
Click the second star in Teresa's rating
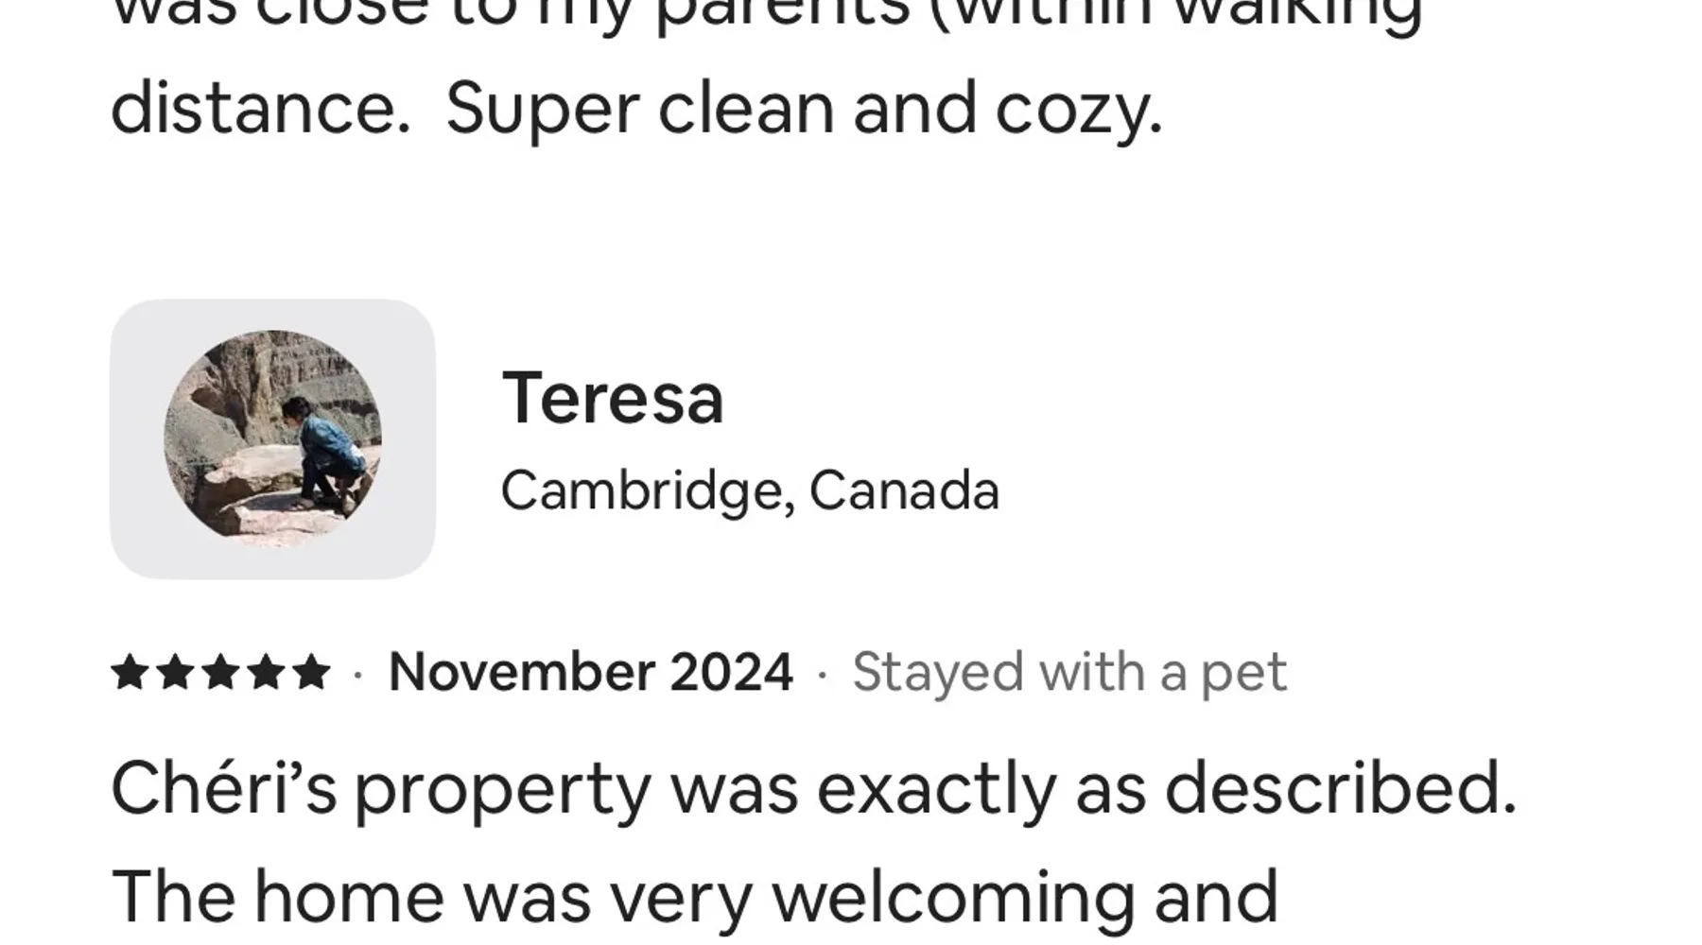[x=175, y=673]
